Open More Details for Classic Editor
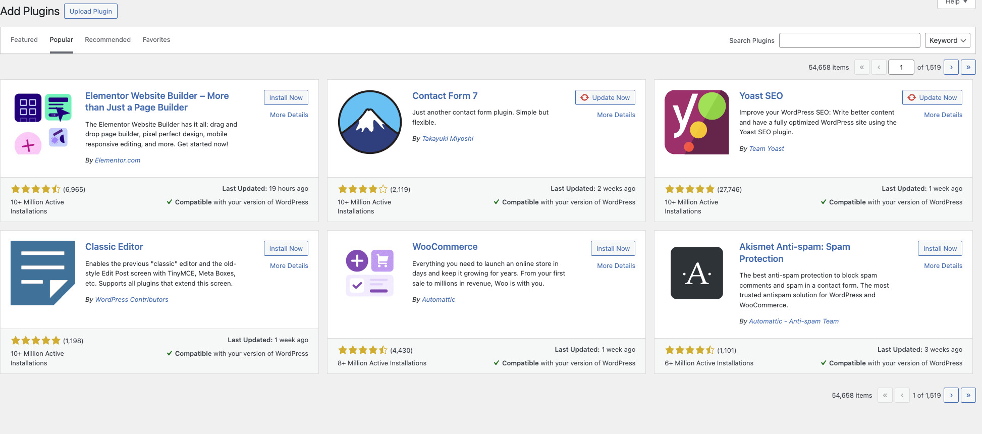 pyautogui.click(x=289, y=266)
